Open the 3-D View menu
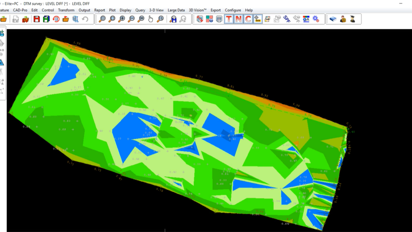The width and height of the screenshot is (412, 232). click(156, 10)
